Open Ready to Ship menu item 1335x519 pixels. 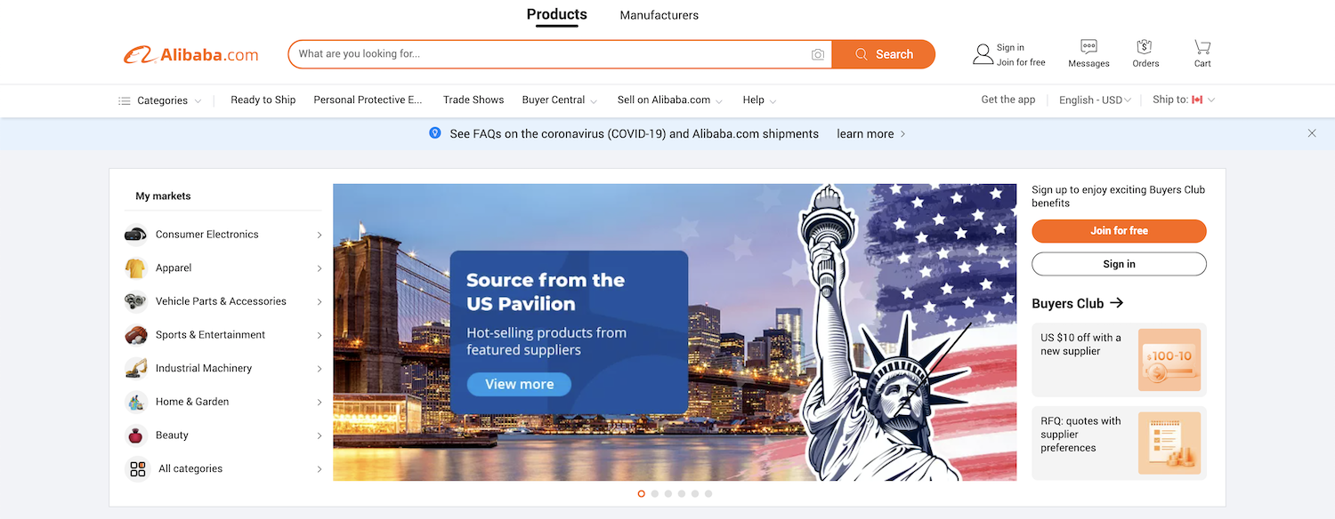tap(263, 100)
